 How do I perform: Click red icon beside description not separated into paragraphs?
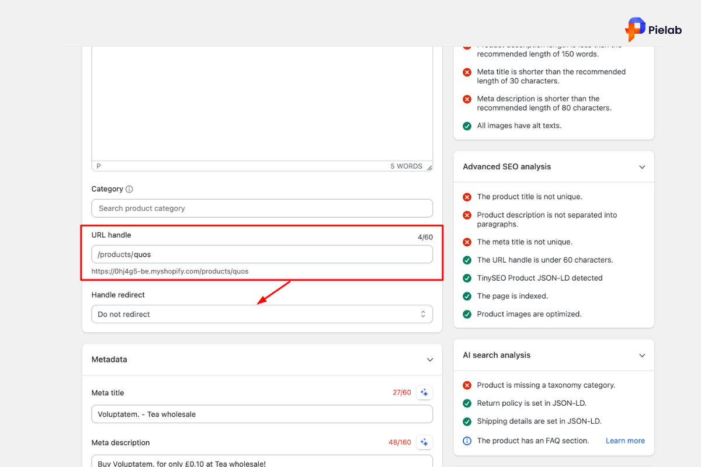coord(467,215)
